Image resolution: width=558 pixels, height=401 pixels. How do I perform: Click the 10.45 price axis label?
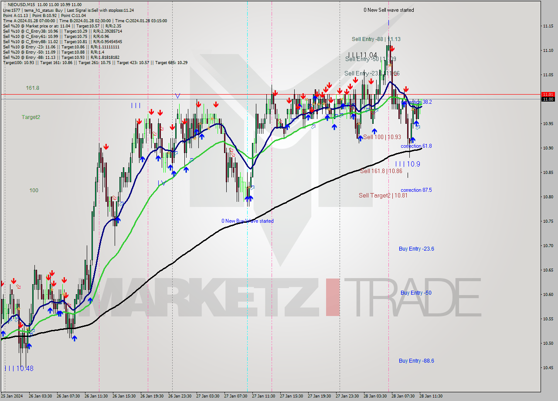(x=548, y=368)
